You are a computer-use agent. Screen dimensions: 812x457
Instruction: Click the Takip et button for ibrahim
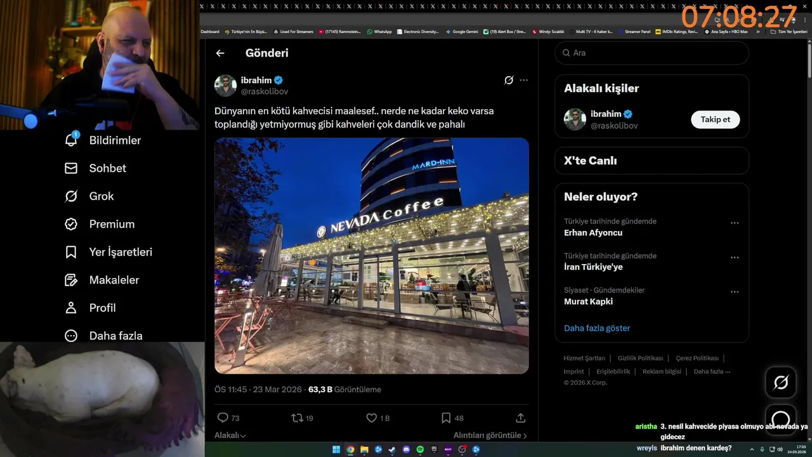click(x=716, y=119)
